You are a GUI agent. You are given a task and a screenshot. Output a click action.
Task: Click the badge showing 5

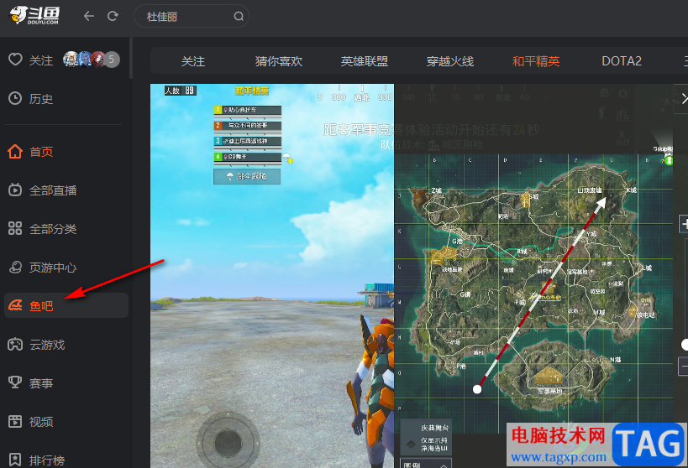[112, 60]
